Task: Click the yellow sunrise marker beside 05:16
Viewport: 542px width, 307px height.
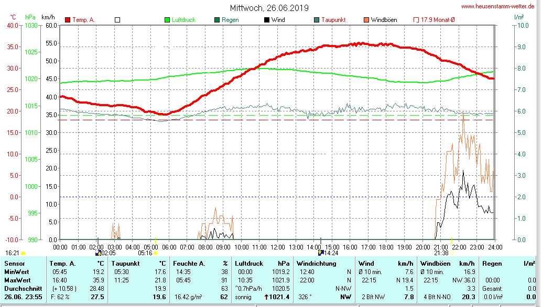Action: click(155, 253)
